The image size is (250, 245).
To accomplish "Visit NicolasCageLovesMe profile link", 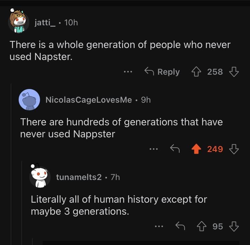I will (88, 100).
